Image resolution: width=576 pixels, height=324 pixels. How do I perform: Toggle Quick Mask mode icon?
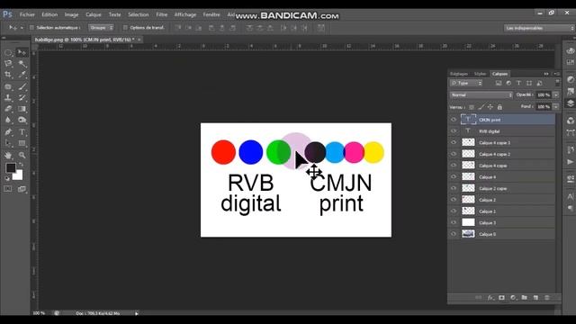coord(8,189)
